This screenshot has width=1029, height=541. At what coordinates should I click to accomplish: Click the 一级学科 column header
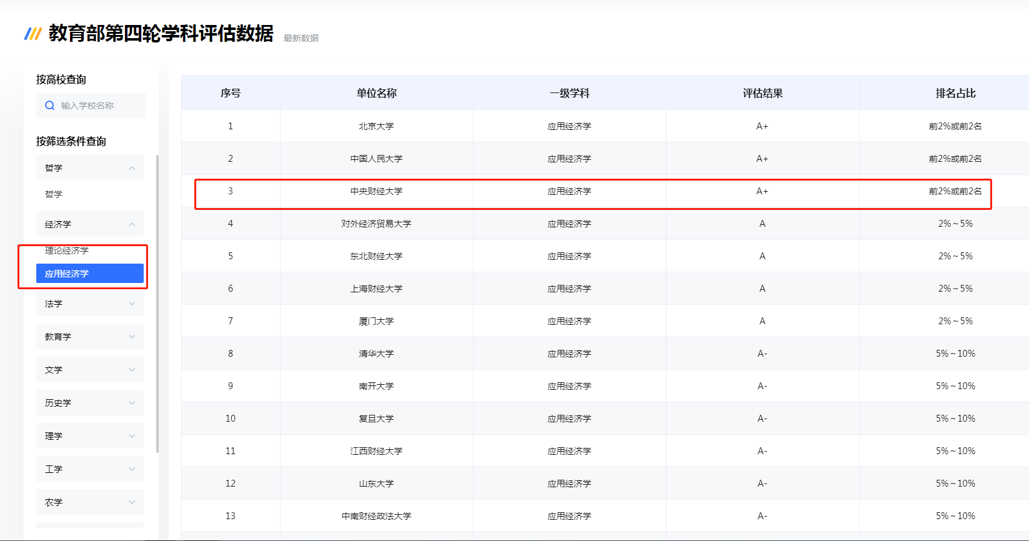(x=570, y=93)
